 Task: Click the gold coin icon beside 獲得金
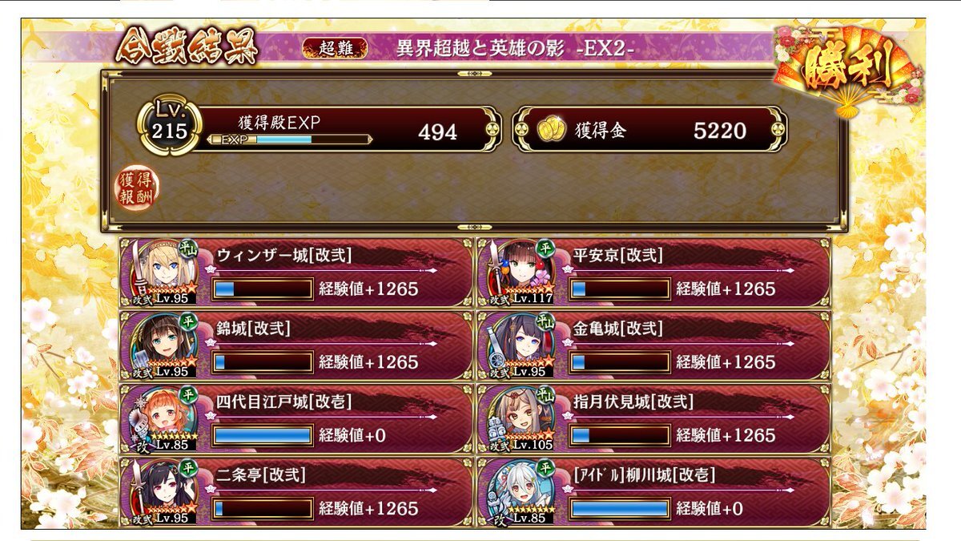pos(549,130)
